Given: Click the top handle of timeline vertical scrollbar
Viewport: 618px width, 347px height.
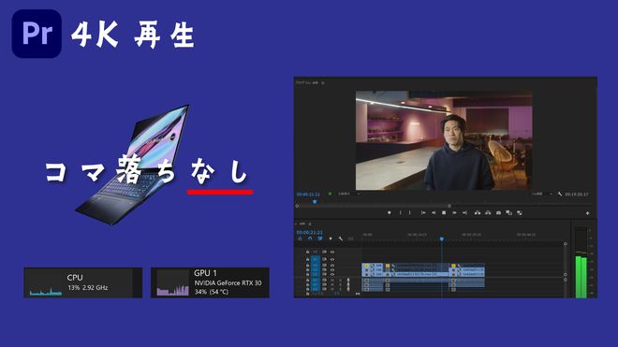Looking at the screenshot, I should pos(566,244).
